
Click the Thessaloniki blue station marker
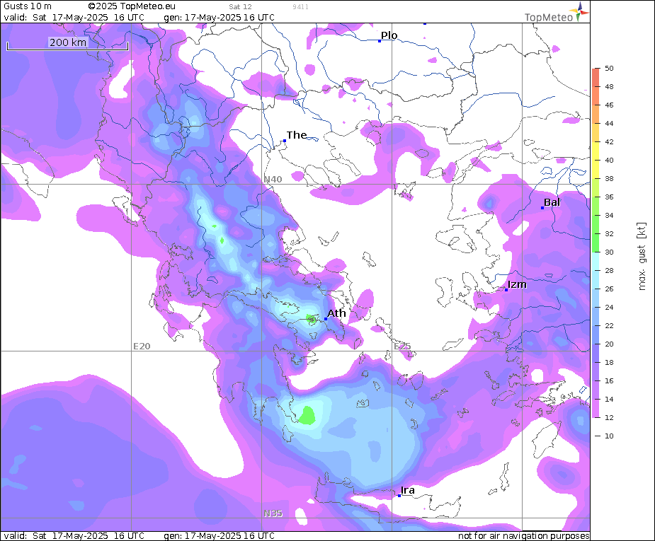pos(285,141)
